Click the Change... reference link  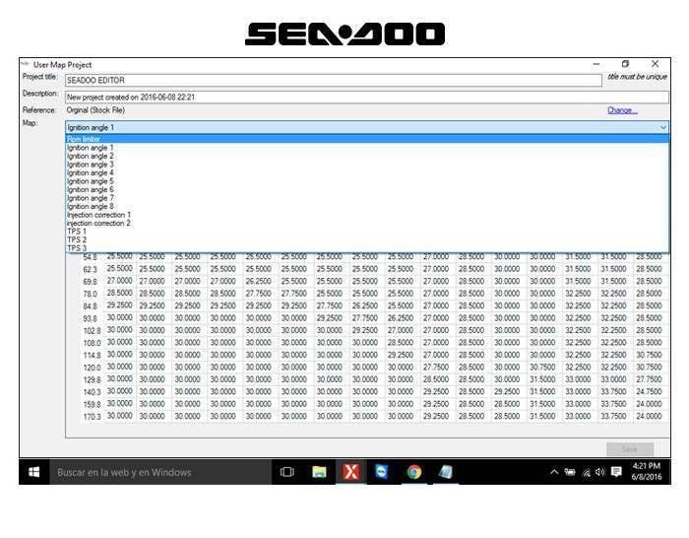click(622, 110)
